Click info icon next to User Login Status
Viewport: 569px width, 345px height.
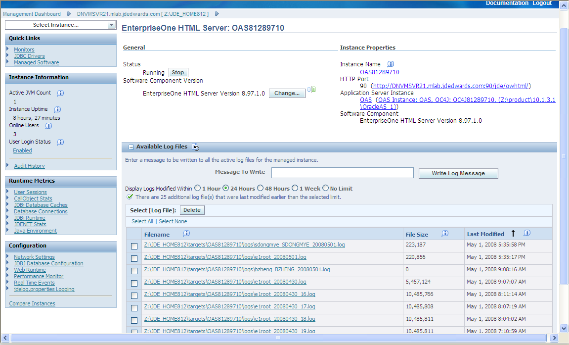(60, 142)
